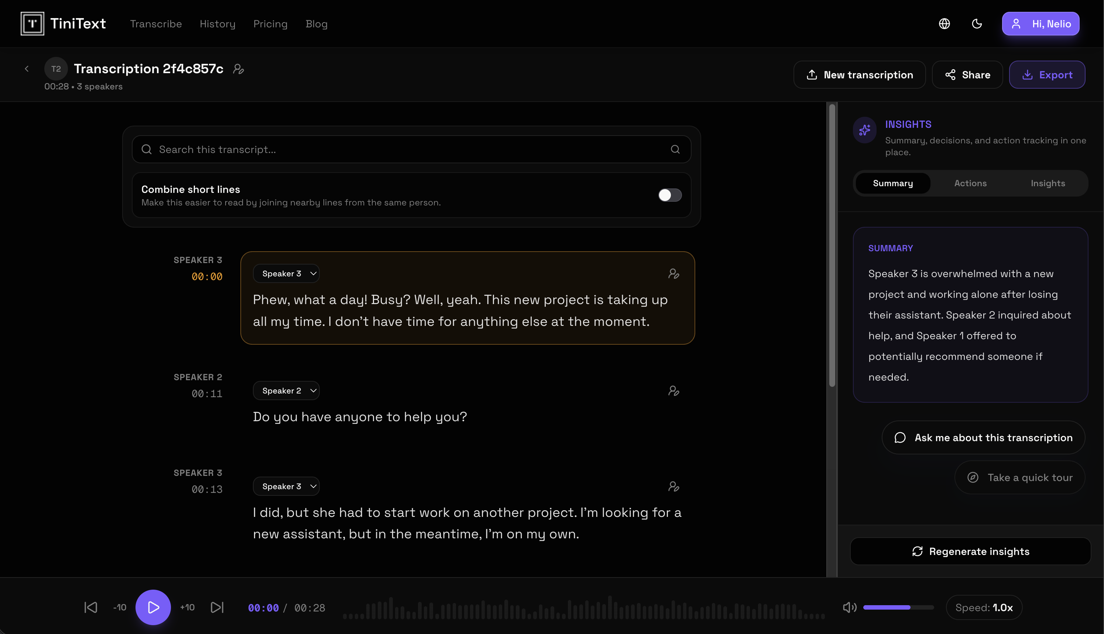Click edit speaker icon on 00:11 segment

tap(673, 391)
